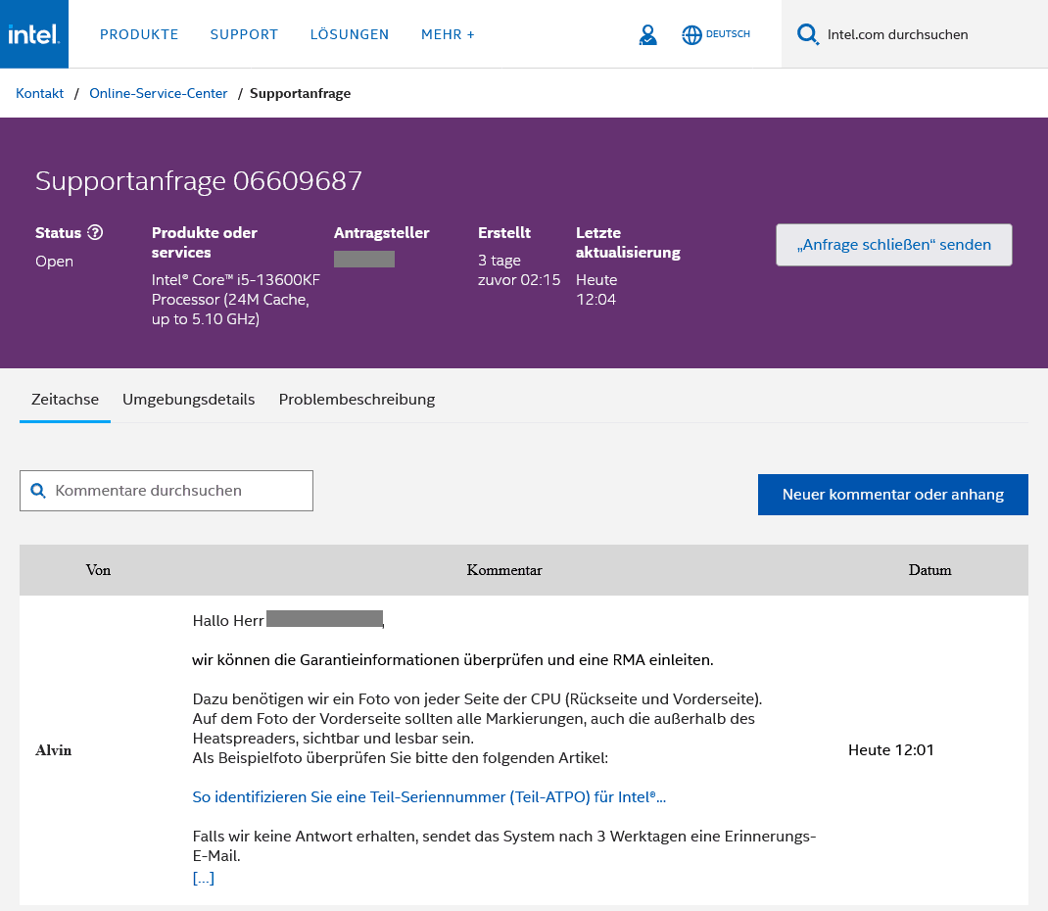Screen dimensions: 1048x911
Task: Open the Teil-Seriennummer (Teil-ATPO) article link
Action: 429,797
